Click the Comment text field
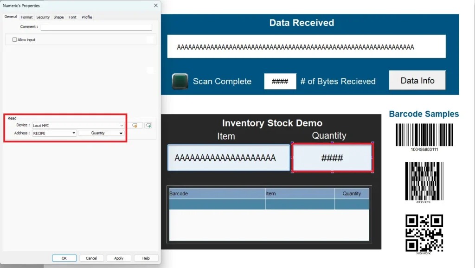475x268 pixels. coord(96,27)
